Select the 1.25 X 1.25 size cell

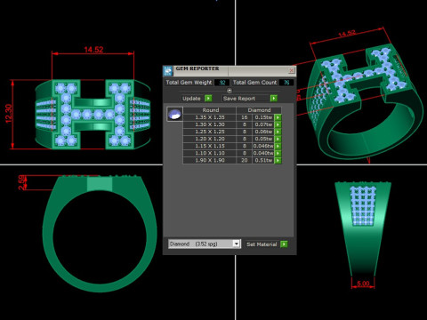210,132
